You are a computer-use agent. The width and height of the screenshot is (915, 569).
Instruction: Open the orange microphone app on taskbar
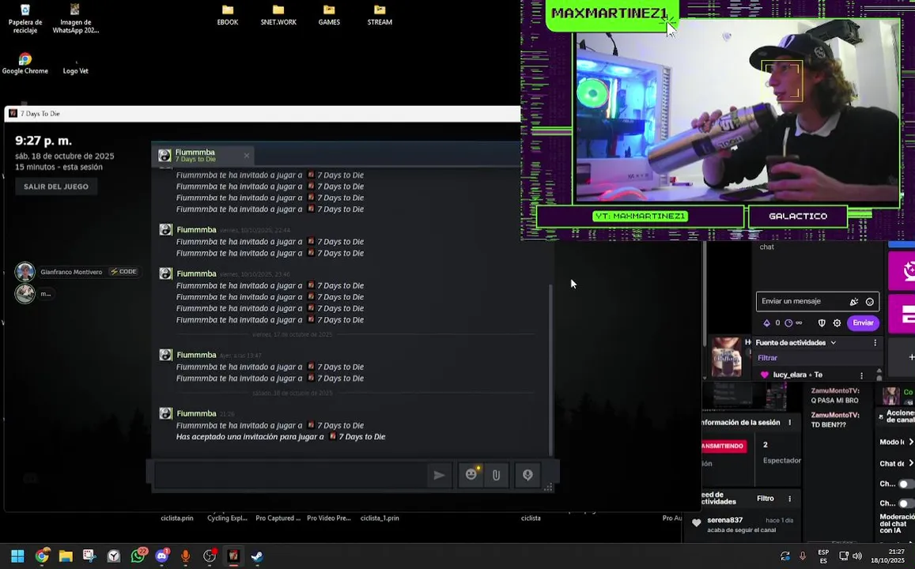pyautogui.click(x=186, y=556)
